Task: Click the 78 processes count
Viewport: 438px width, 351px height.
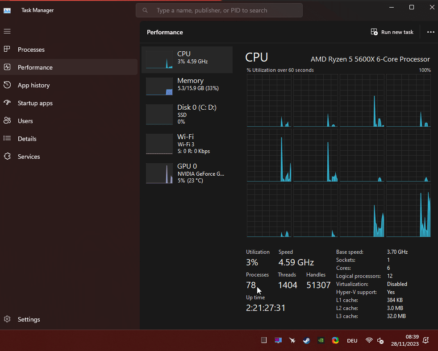Action: 251,285
